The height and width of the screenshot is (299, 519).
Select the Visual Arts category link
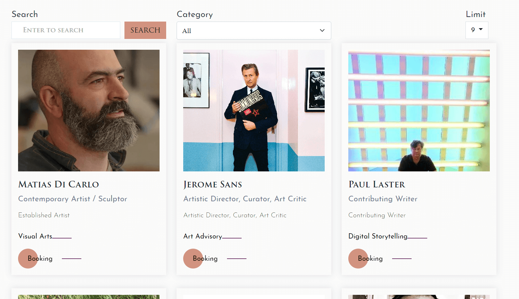coord(35,236)
